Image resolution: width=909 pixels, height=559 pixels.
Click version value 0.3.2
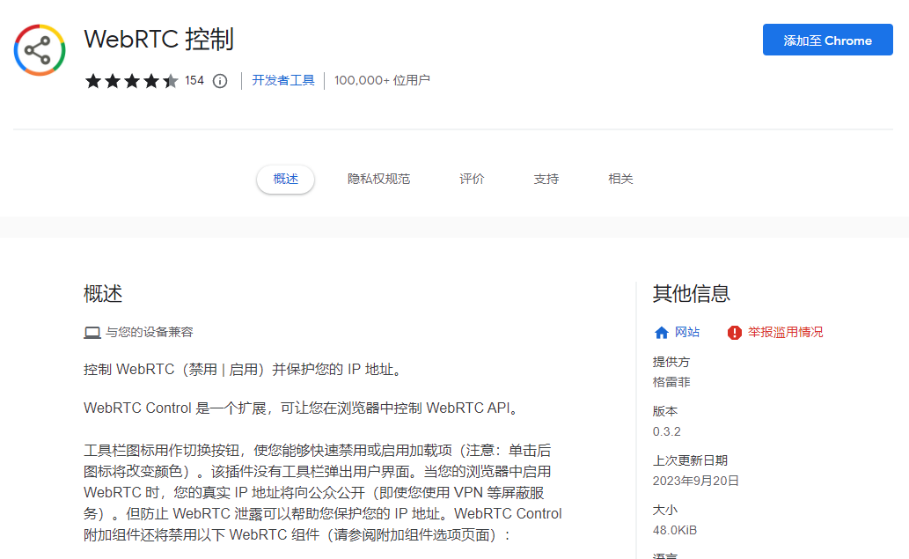click(667, 431)
